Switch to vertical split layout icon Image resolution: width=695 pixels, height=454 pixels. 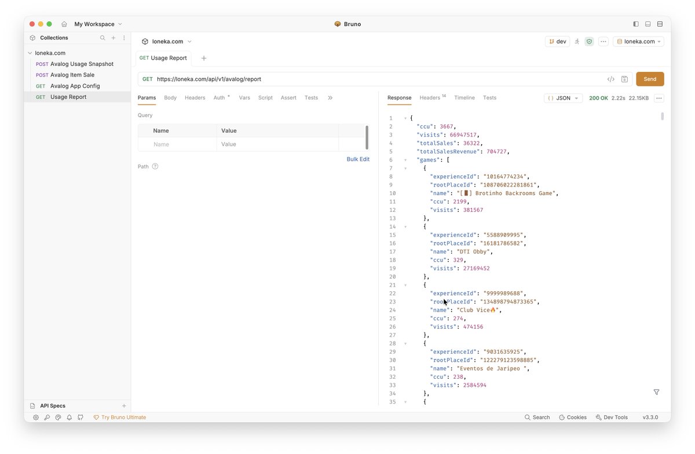click(660, 24)
